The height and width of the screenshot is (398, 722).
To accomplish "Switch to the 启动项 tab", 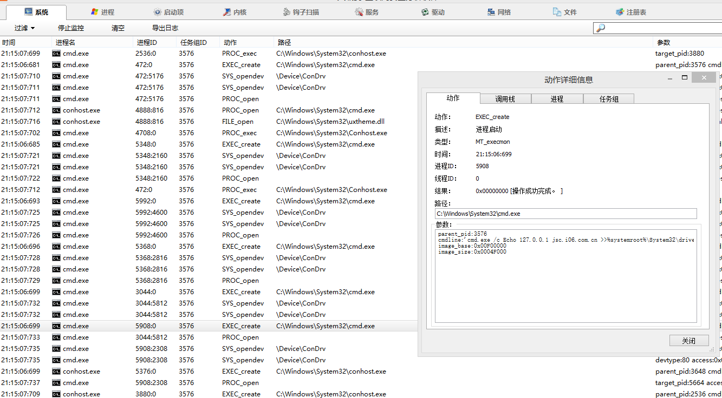I will click(x=168, y=12).
